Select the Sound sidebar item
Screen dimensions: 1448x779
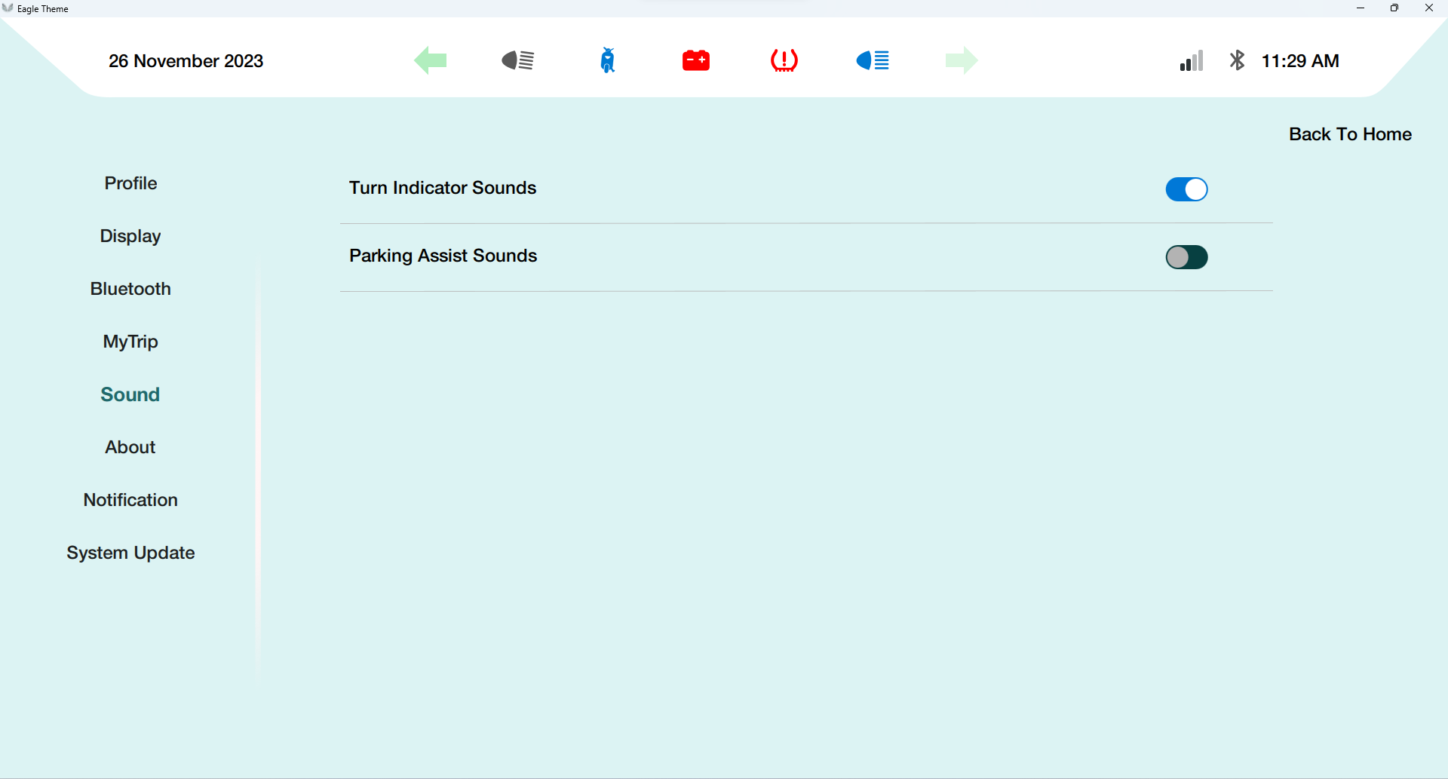(130, 394)
